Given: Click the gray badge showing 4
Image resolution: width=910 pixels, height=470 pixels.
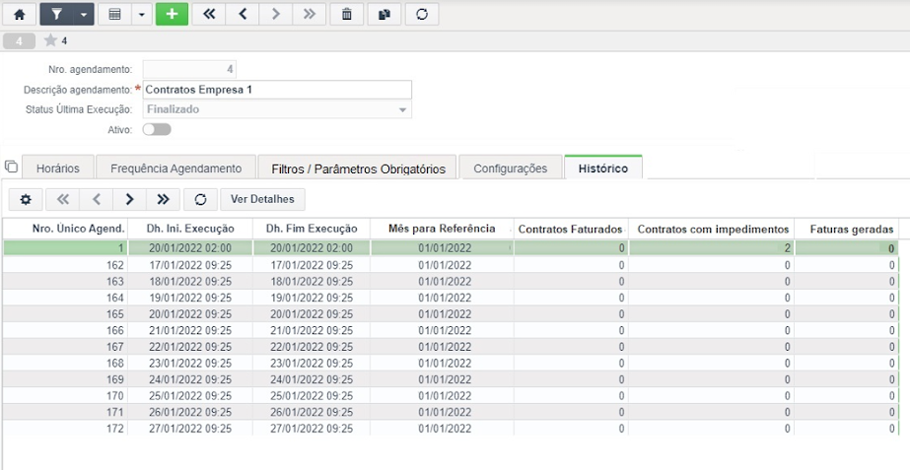Looking at the screenshot, I should pos(19,41).
